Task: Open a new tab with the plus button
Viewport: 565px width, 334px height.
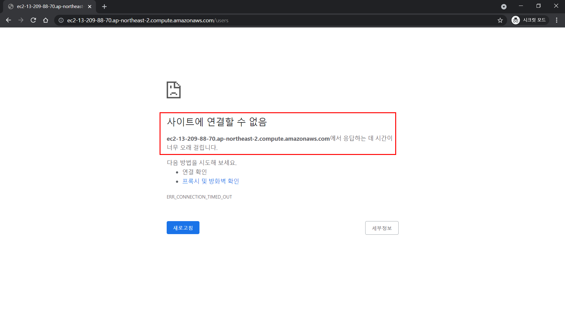Action: pos(104,6)
